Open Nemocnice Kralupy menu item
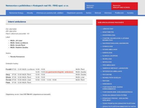The width and height of the screenshot is (145, 108). pos(16,13)
